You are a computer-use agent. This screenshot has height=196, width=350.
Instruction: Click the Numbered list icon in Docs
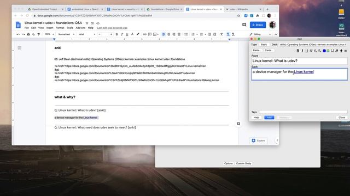[193, 34]
